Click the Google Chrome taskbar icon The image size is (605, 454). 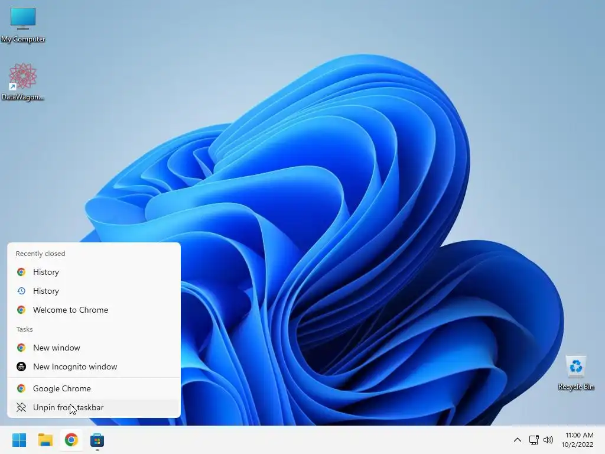[x=71, y=440]
